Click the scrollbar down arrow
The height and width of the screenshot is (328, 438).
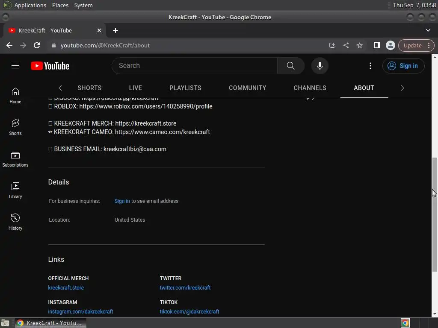[435, 314]
